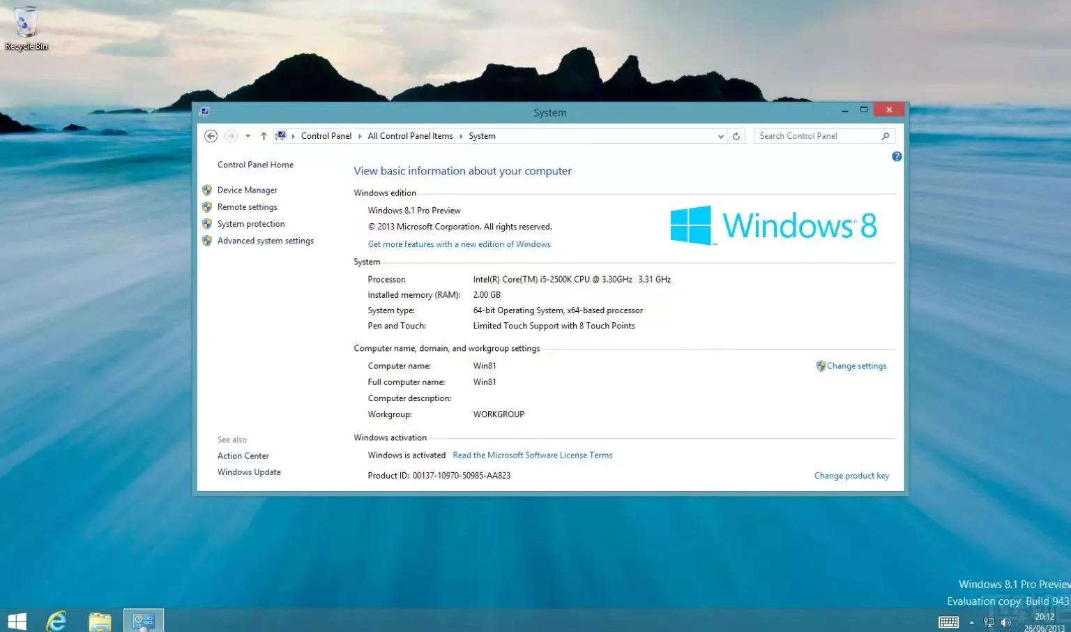This screenshot has width=1071, height=632.
Task: Open System protection link
Action: click(251, 224)
